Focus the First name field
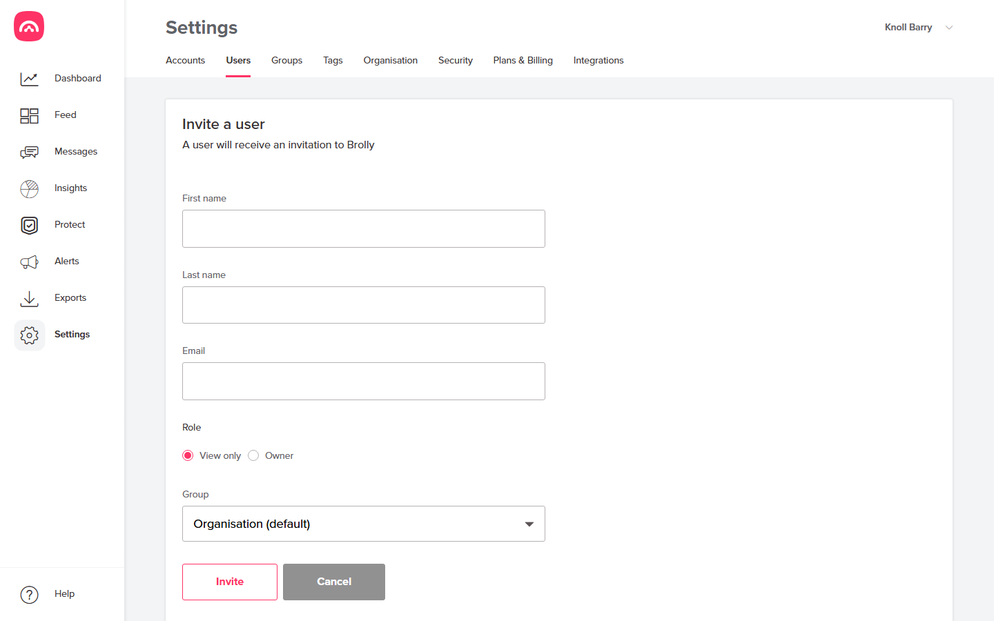Screen dimensions: 994x621 (364, 228)
